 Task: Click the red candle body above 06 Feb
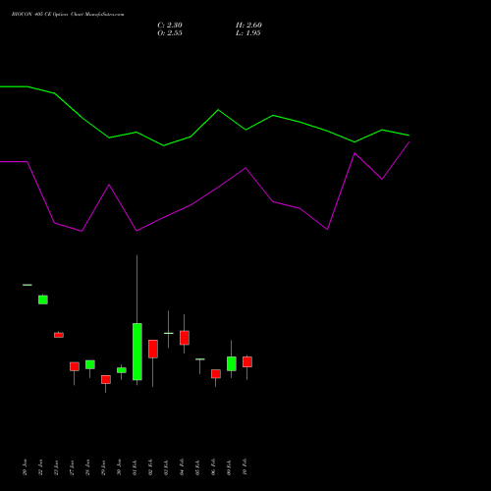click(x=216, y=374)
